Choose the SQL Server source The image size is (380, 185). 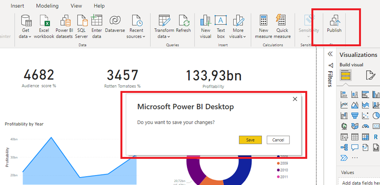[x=81, y=27]
